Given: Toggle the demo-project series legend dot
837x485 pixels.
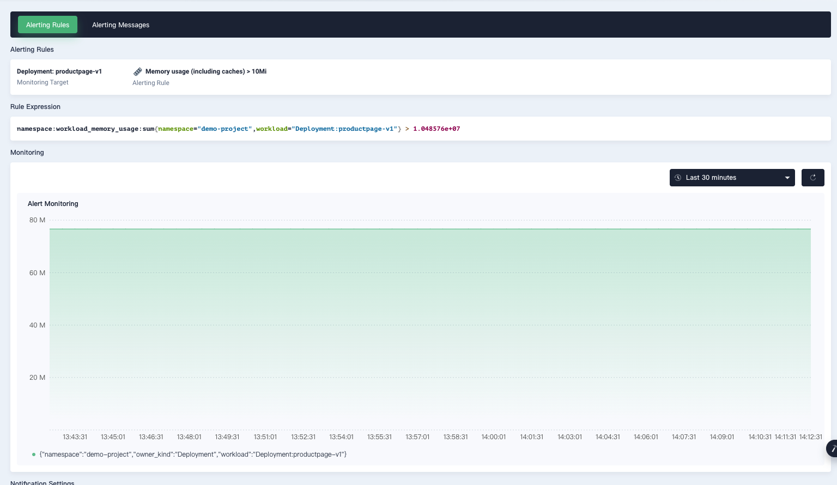Looking at the screenshot, I should click(x=34, y=454).
